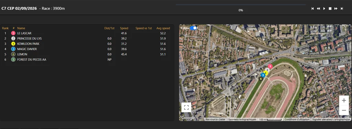Open Conditions d'utilisation link
Viewport: 352px width, 129px height.
297,120
